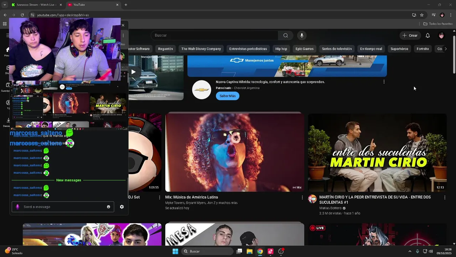Viewport: 456px width, 257px height.
Task: Focus the YouTube Buscar search field
Action: pyautogui.click(x=214, y=35)
